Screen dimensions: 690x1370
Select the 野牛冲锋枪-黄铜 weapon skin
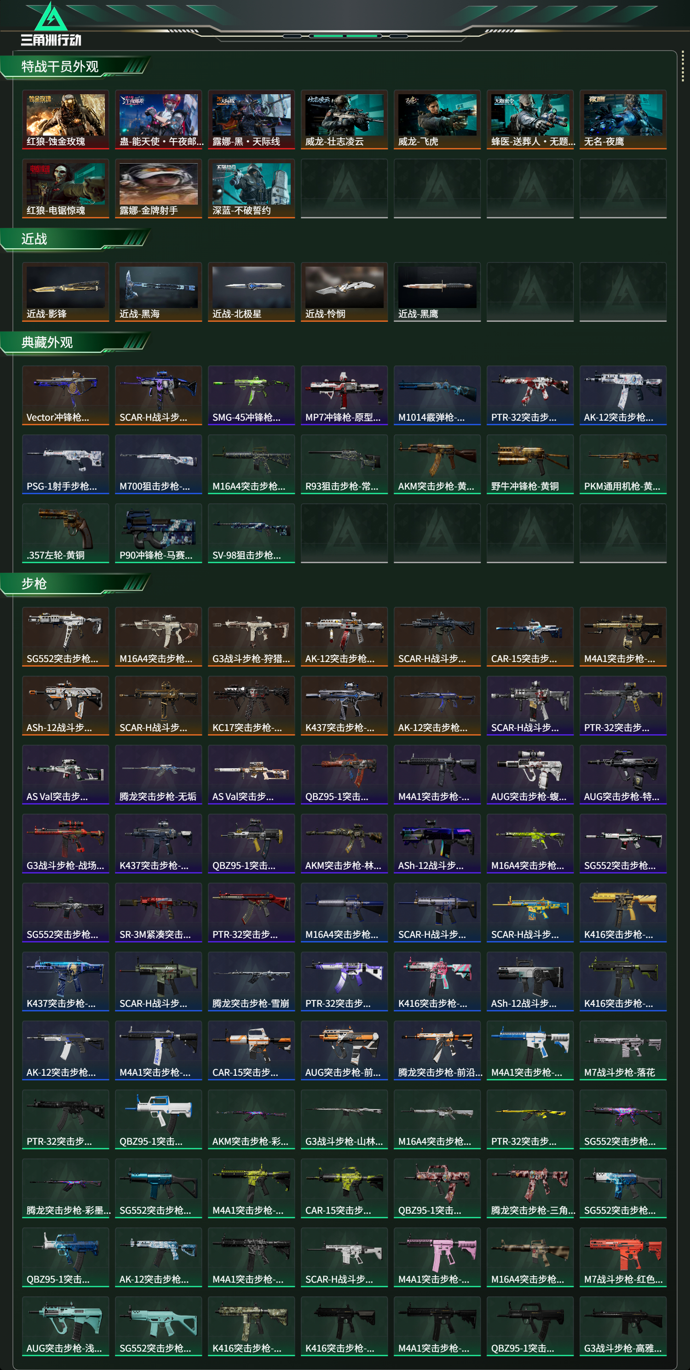click(530, 464)
